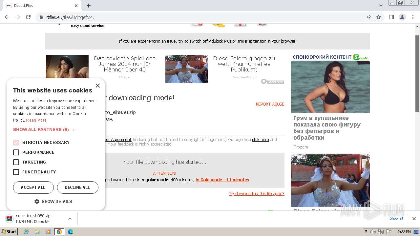Follow the 'click here' link

(261, 140)
